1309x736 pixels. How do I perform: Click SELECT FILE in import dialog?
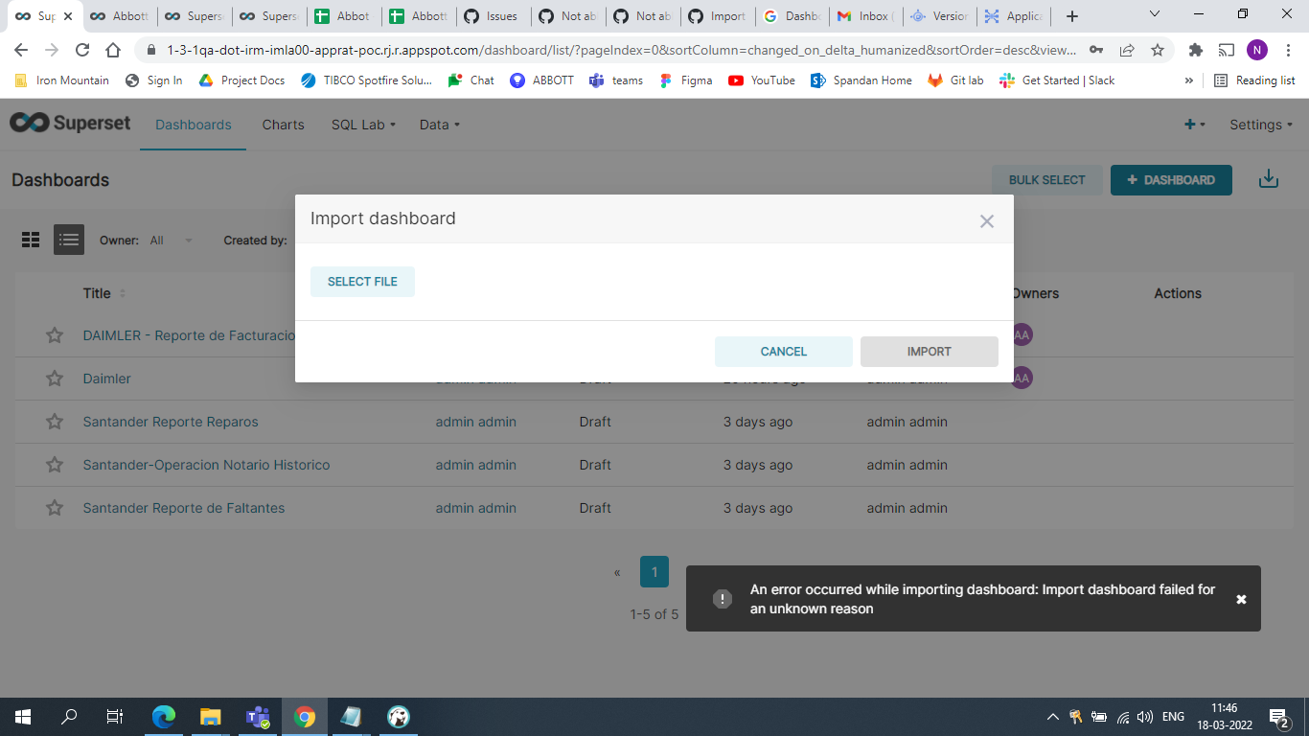[x=362, y=282]
